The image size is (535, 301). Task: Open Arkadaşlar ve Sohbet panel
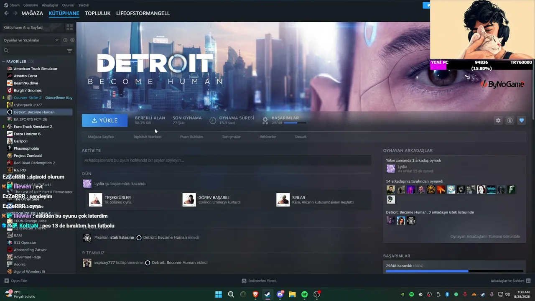tap(510, 281)
